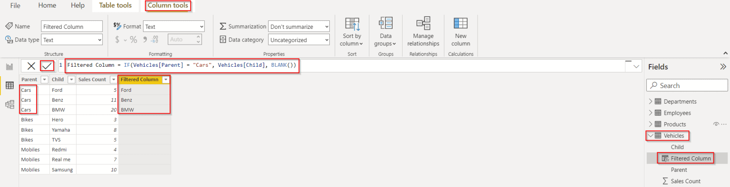Open the Parent column filter dropdown
730x187 pixels.
coord(44,80)
